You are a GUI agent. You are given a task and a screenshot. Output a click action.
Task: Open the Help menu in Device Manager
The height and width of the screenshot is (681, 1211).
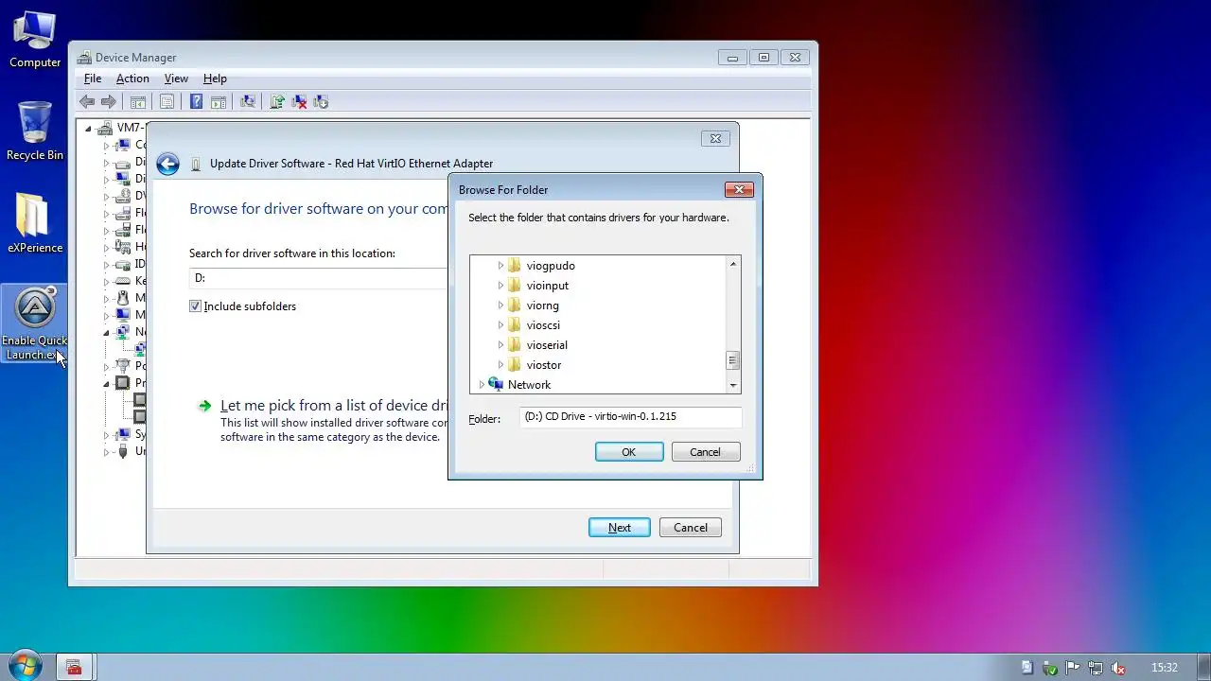click(x=215, y=79)
